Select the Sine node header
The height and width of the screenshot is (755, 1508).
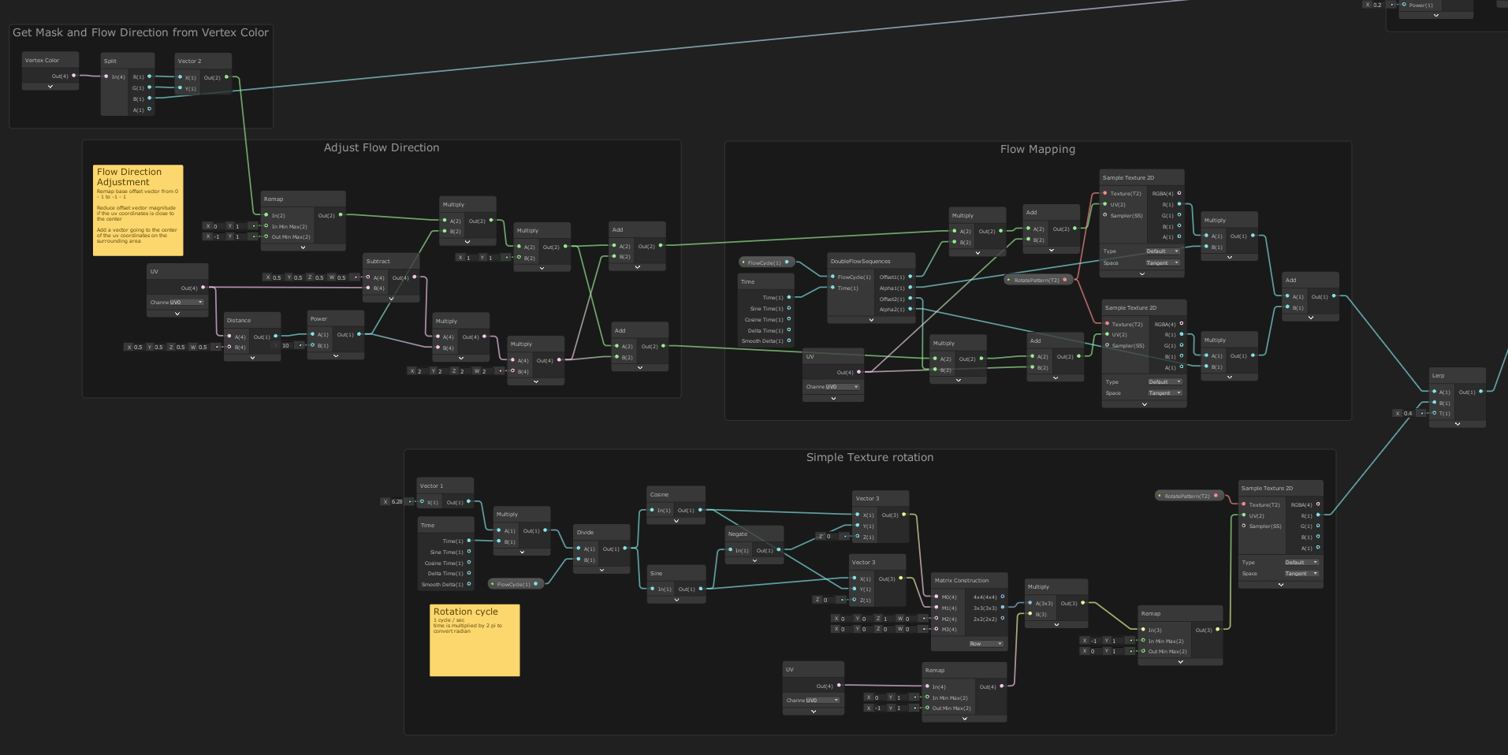(676, 573)
